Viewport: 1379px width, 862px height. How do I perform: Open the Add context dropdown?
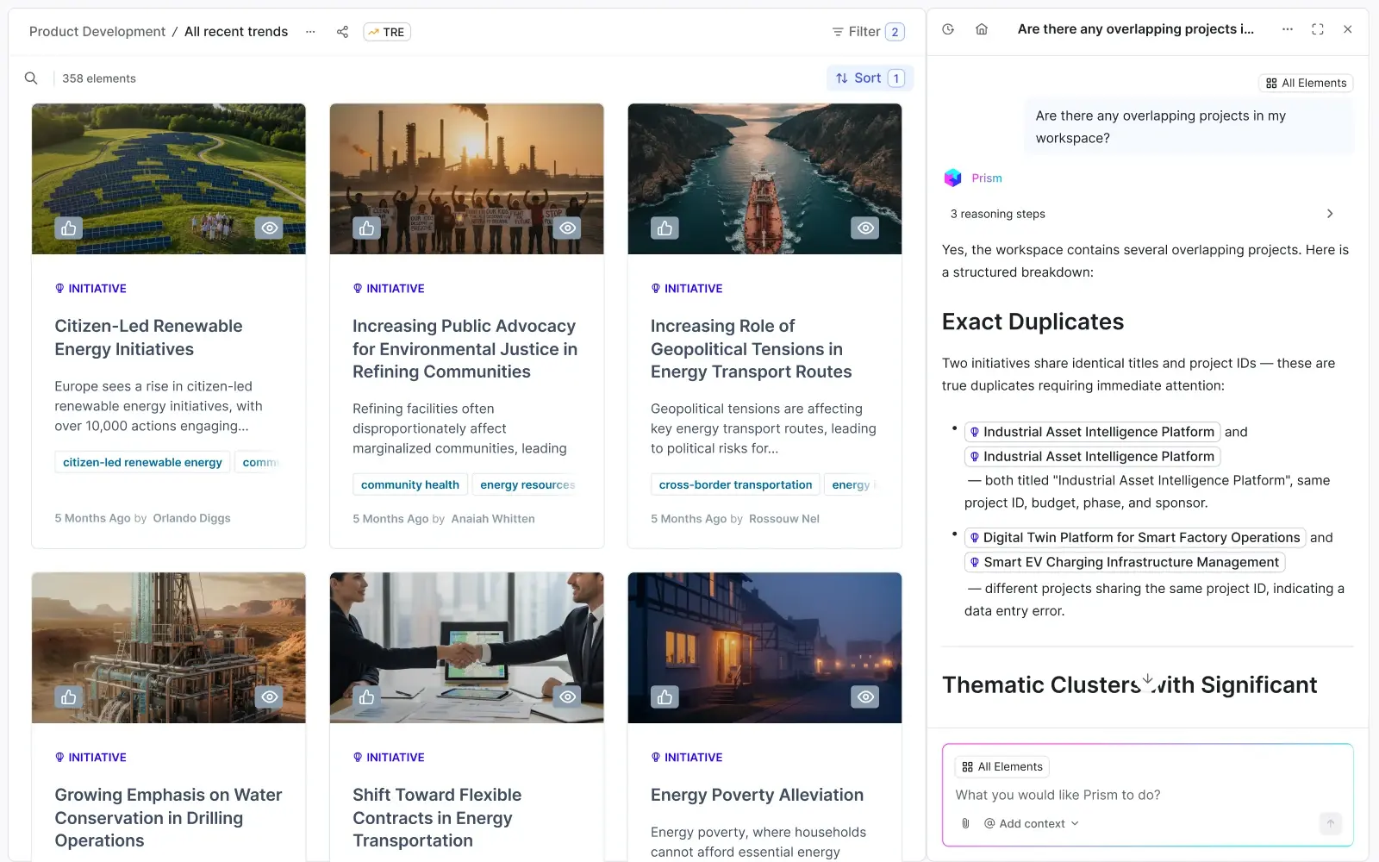coord(1032,823)
